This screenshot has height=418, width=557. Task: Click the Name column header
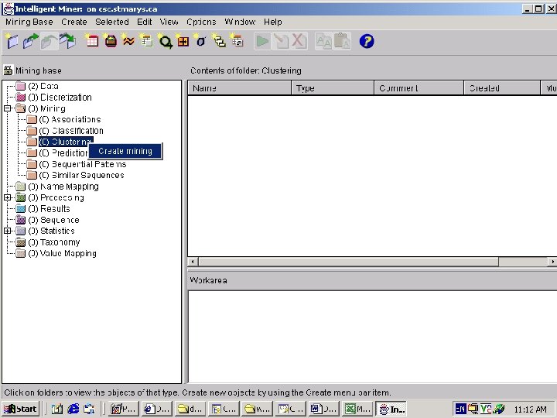click(239, 87)
